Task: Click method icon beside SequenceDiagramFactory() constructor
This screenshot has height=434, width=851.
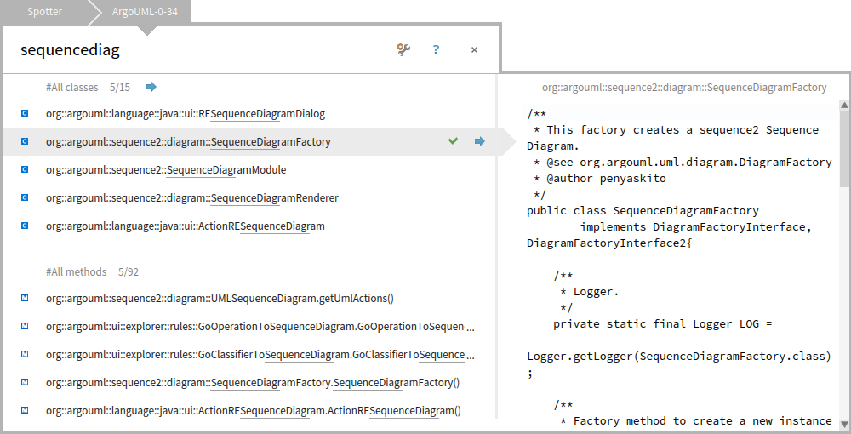Action: pyautogui.click(x=25, y=382)
